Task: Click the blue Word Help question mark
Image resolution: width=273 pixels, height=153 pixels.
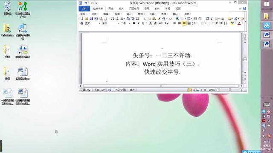Action: click(x=244, y=8)
